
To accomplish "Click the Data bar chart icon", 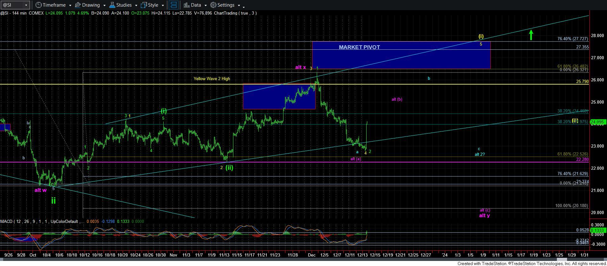I will tap(186, 5).
